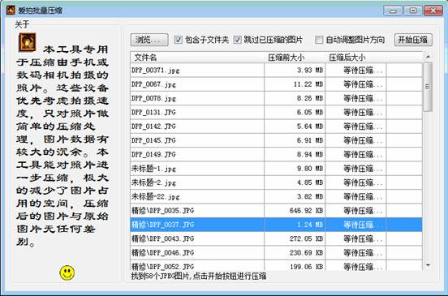Viewport: 448px width, 296px height.
Task: Select the DPP_00371.jpg row
Action: click(276, 71)
